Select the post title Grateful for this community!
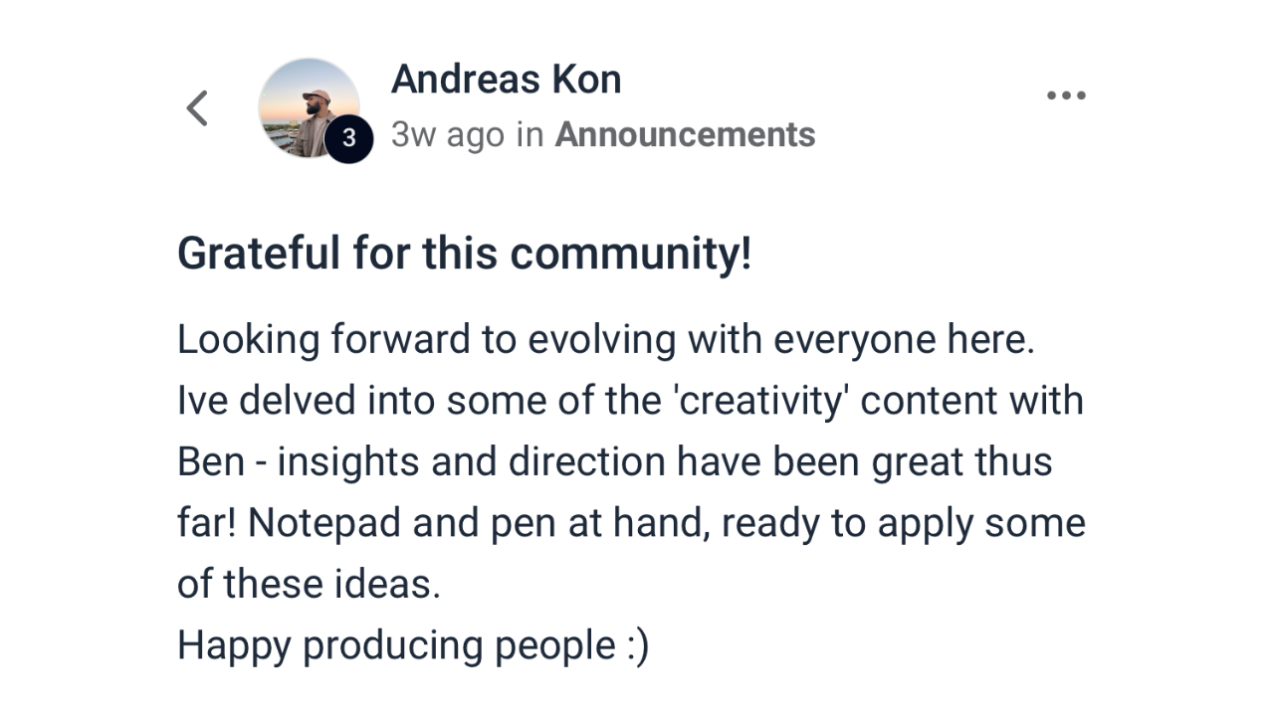 point(464,254)
